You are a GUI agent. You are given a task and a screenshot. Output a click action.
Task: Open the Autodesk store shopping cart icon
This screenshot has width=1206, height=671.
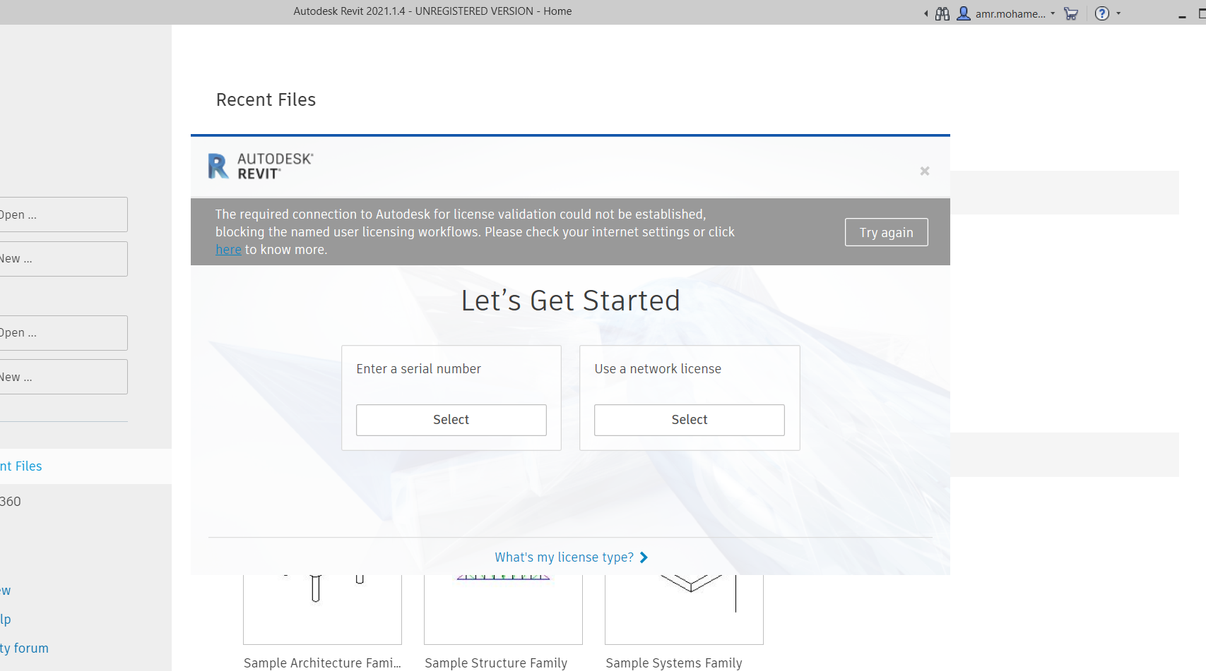(1071, 13)
